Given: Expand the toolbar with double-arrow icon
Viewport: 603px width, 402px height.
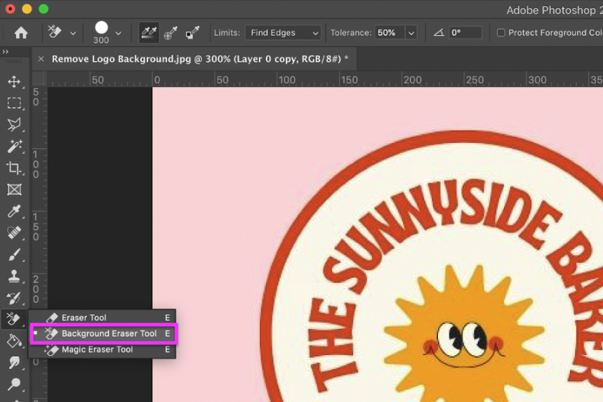Looking at the screenshot, I should click(6, 51).
